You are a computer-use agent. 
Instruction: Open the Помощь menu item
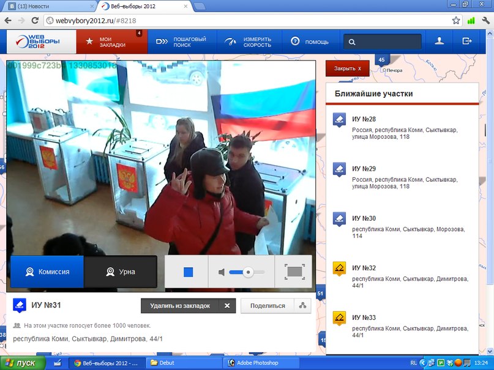(310, 42)
